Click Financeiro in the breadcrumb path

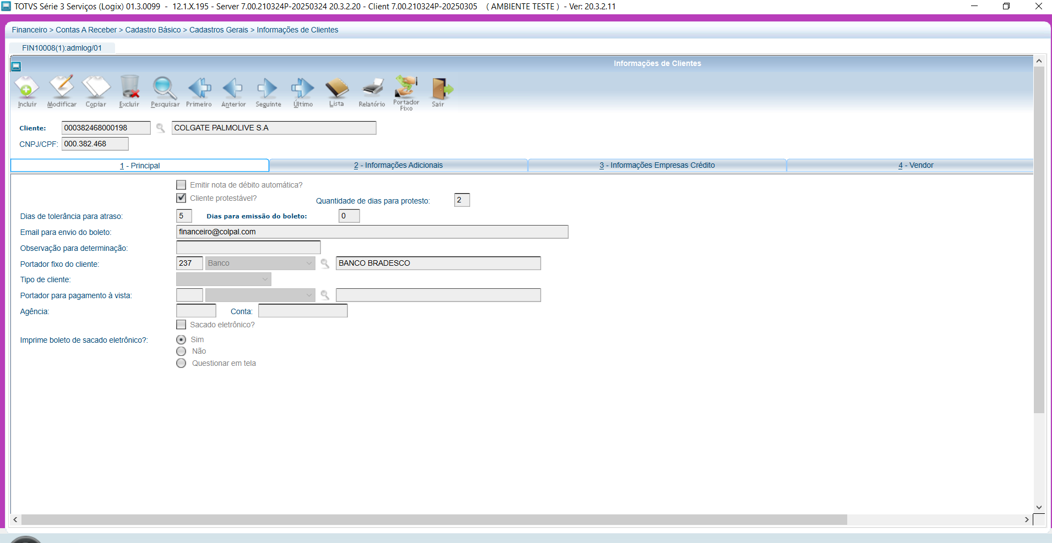(30, 30)
